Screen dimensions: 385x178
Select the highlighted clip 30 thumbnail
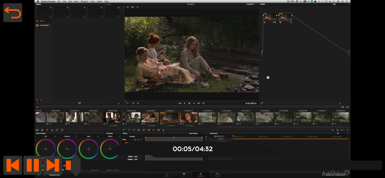[169, 117]
